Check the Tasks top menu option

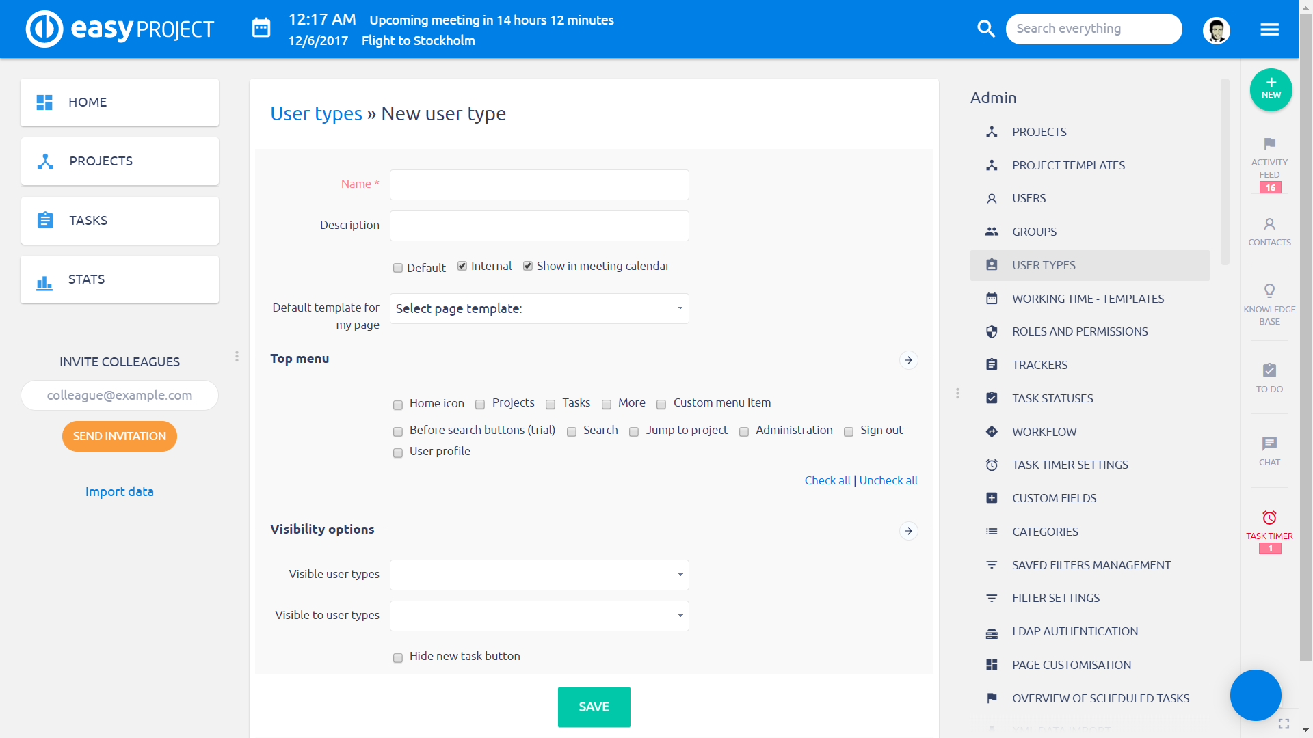(x=551, y=405)
